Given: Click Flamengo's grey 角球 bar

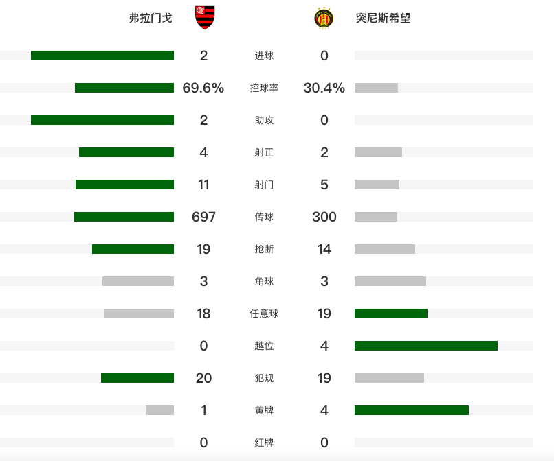Looking at the screenshot, I should pos(138,281).
